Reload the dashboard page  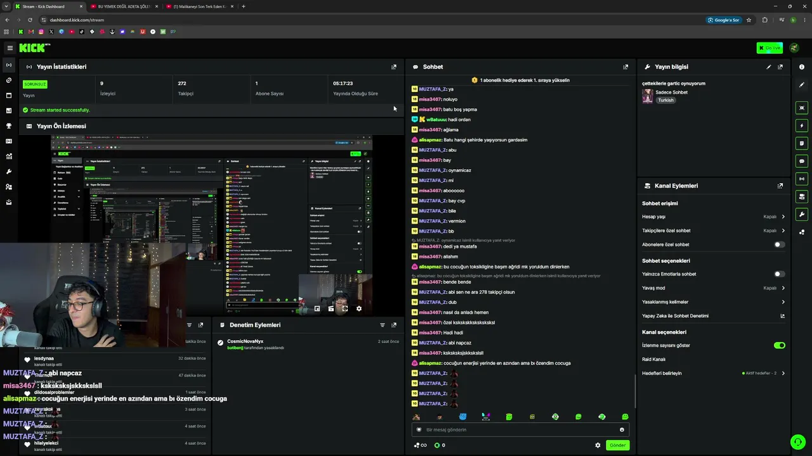29,20
